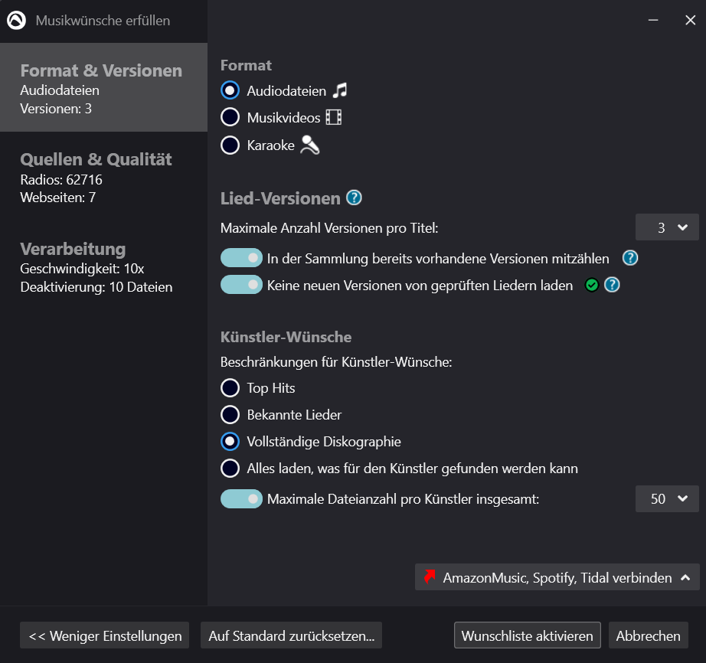Image resolution: width=706 pixels, height=663 pixels.
Task: Open help for counting existing collection versions
Action: (630, 258)
